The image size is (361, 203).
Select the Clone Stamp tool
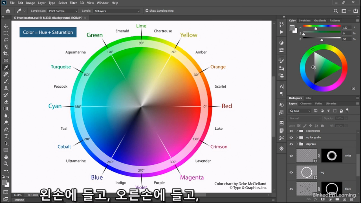6,88
